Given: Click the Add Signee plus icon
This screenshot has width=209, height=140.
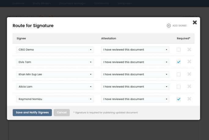Looking at the screenshot, I should pos(169,26).
